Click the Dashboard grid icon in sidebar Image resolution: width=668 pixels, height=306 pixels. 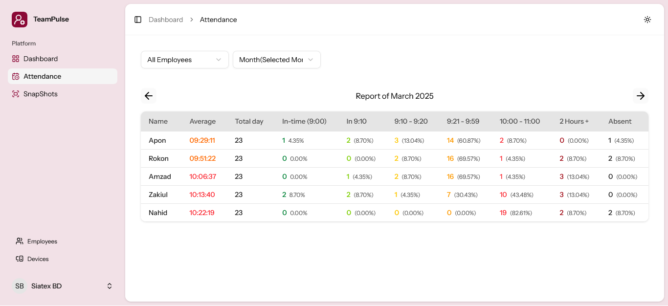pos(16,59)
